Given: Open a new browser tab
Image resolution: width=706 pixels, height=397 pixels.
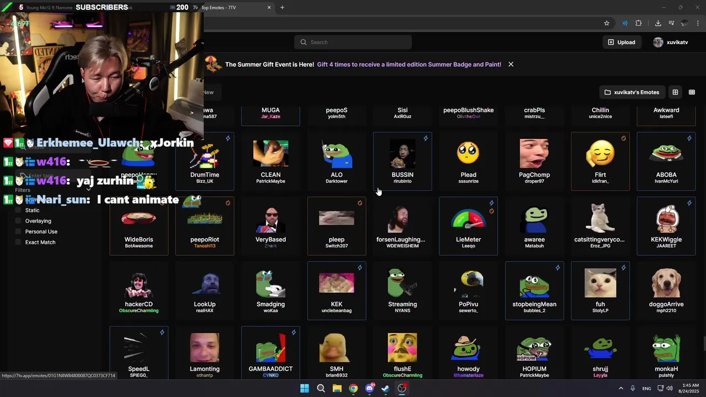Looking at the screenshot, I should [x=282, y=8].
